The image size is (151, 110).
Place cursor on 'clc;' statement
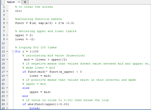coord(19,11)
